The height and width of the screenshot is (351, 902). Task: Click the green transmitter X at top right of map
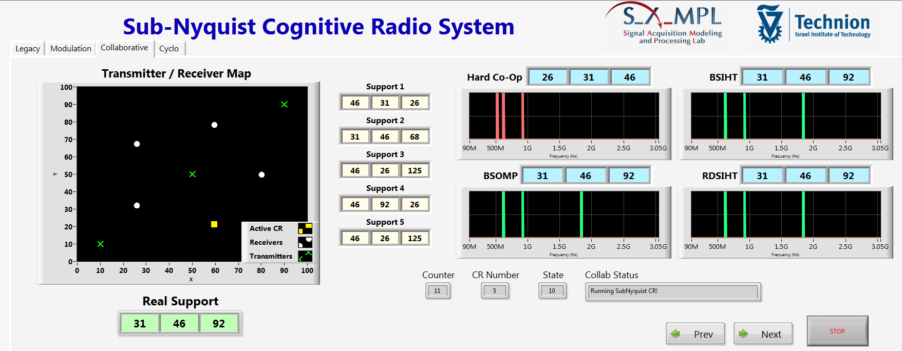pyautogui.click(x=285, y=104)
